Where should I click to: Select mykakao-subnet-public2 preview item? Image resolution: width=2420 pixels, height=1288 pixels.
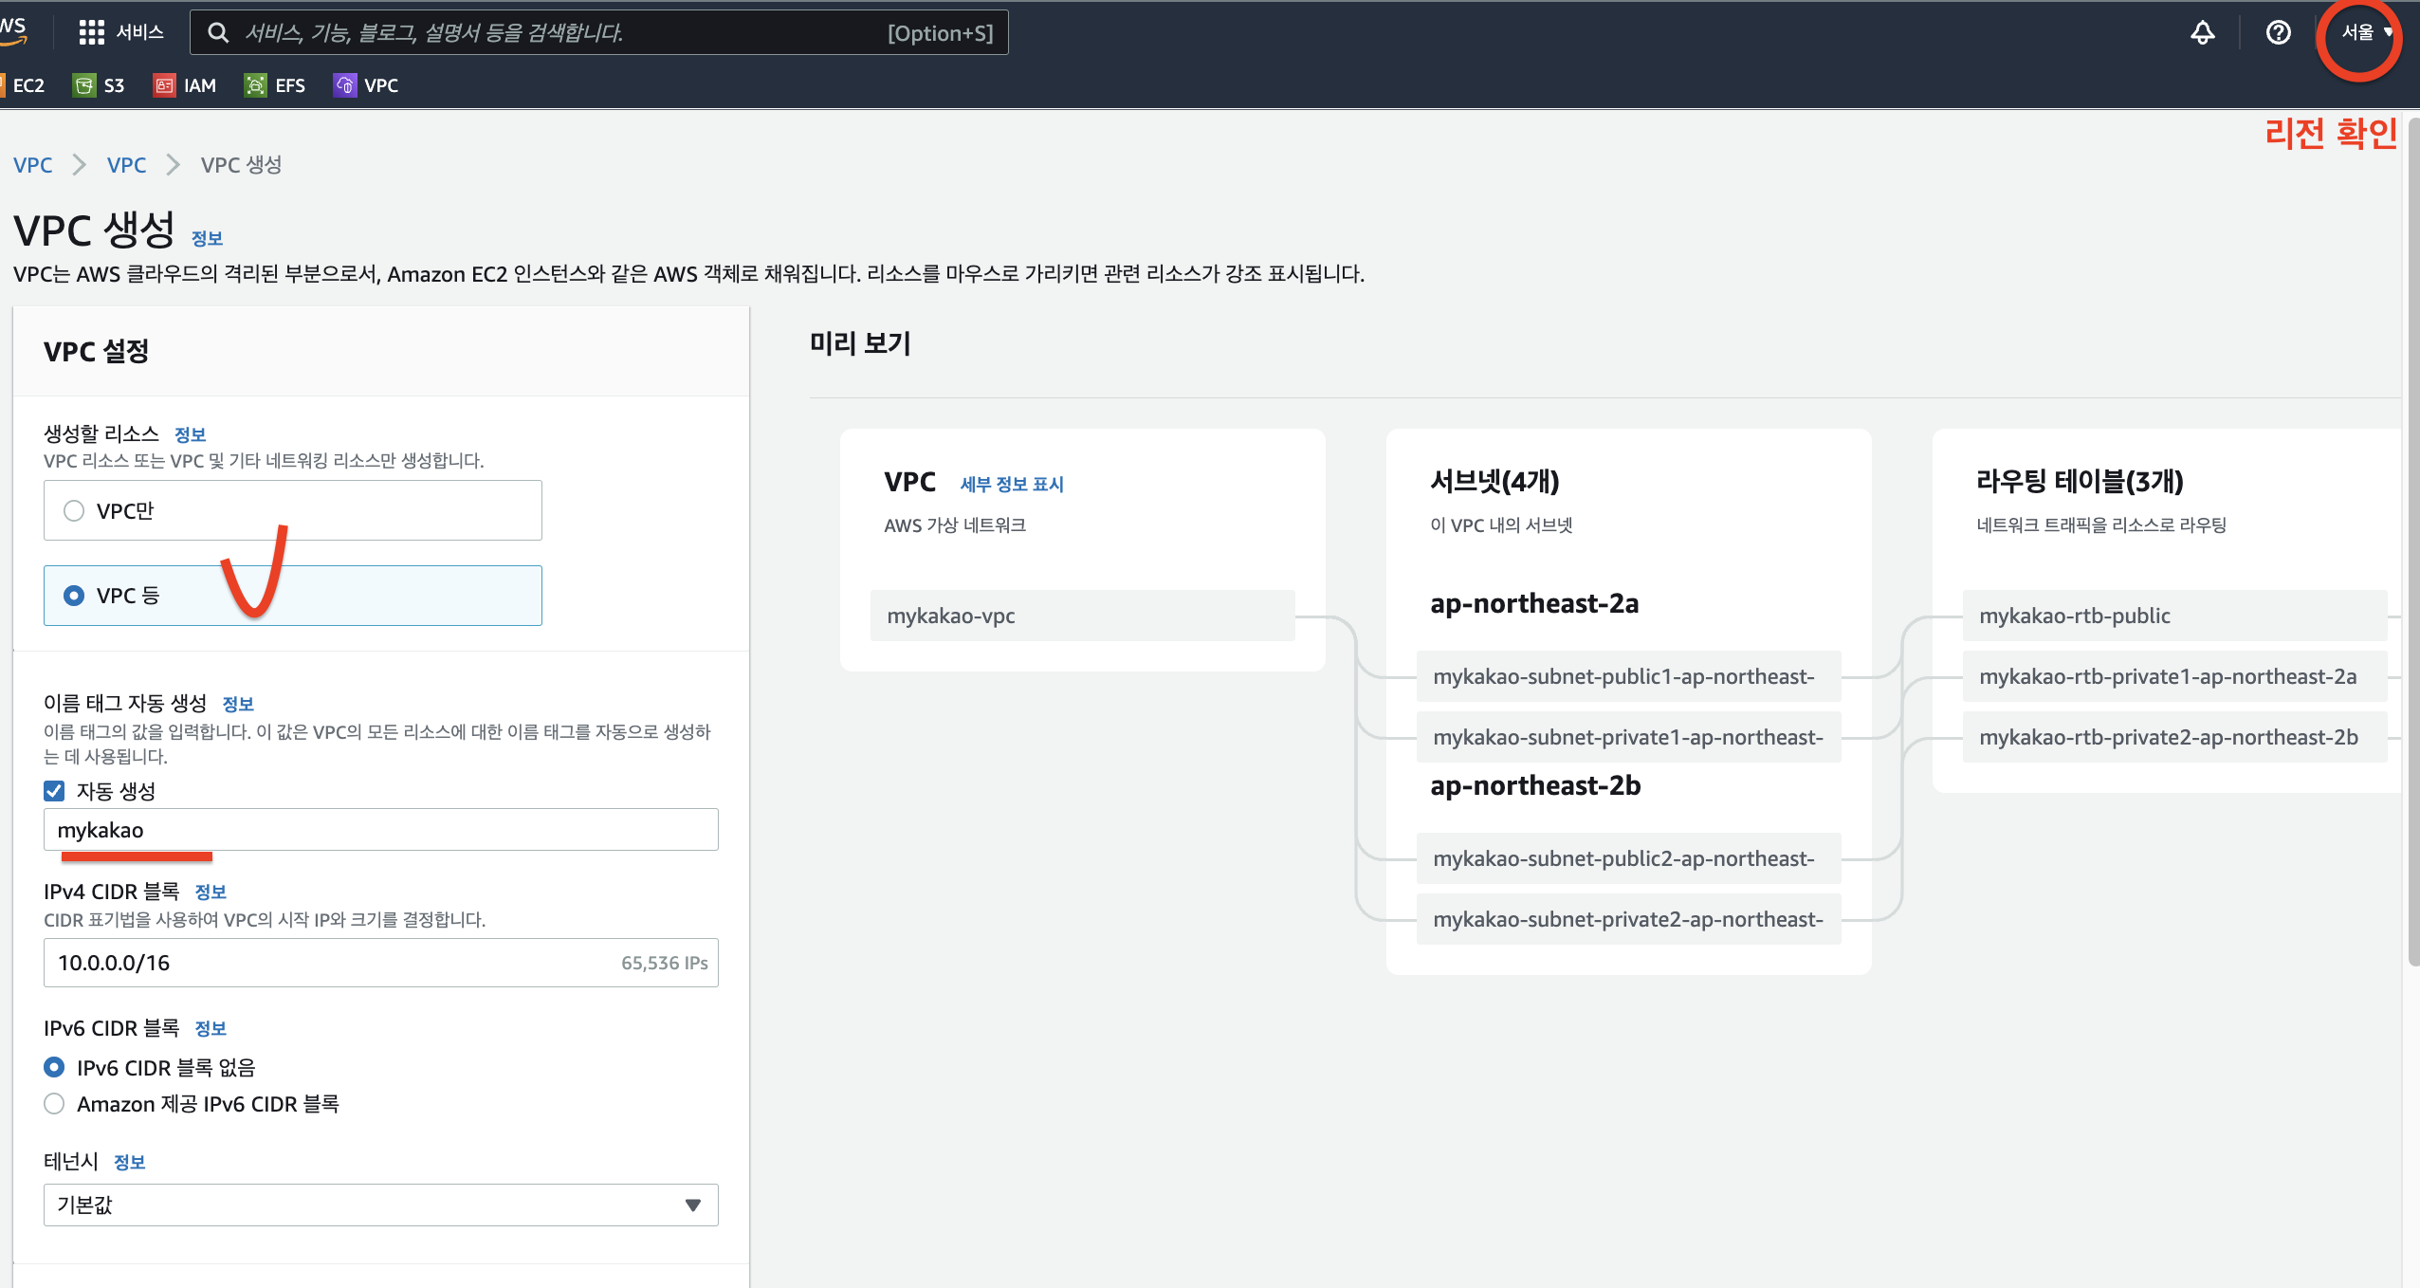pyautogui.click(x=1629, y=858)
